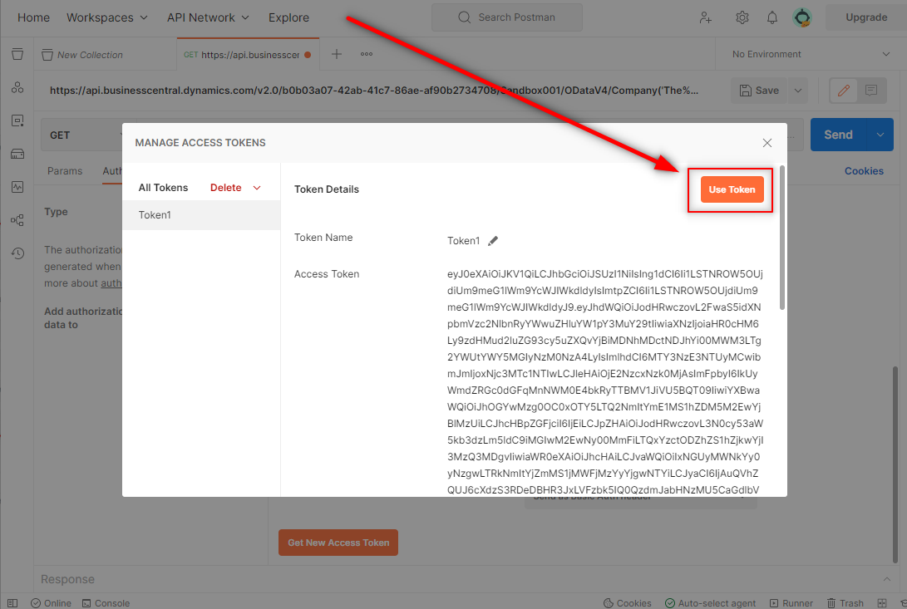Viewport: 907px width, 609px height.
Task: Rename Token1 using the pencil icon
Action: [x=494, y=240]
